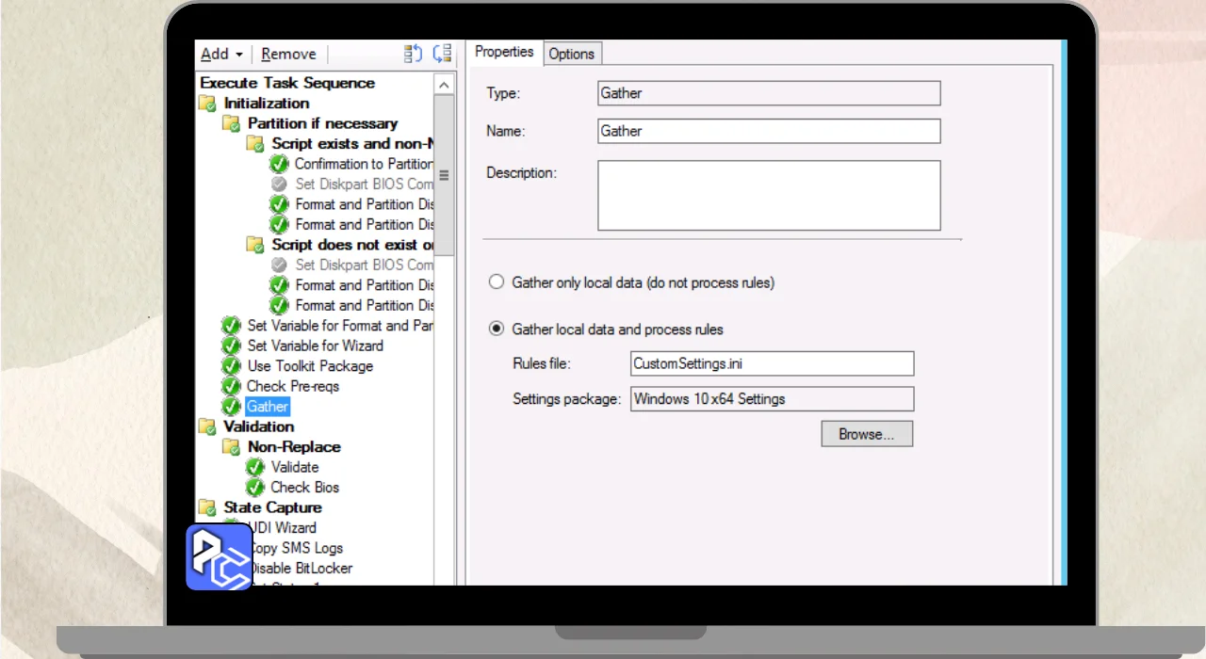The image size is (1206, 659).
Task: Collapse the Non-Replace group
Action: click(231, 446)
